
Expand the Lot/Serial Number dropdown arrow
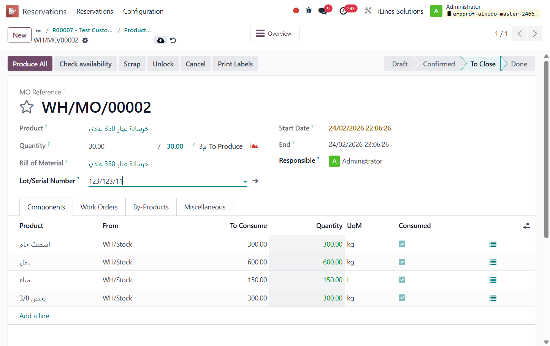pyautogui.click(x=245, y=182)
